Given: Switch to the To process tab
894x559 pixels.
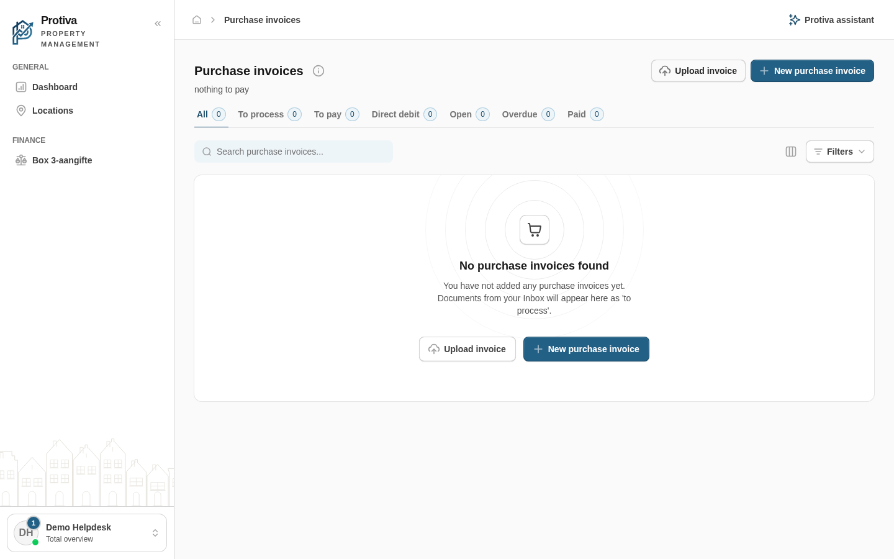Looking at the screenshot, I should click(269, 114).
